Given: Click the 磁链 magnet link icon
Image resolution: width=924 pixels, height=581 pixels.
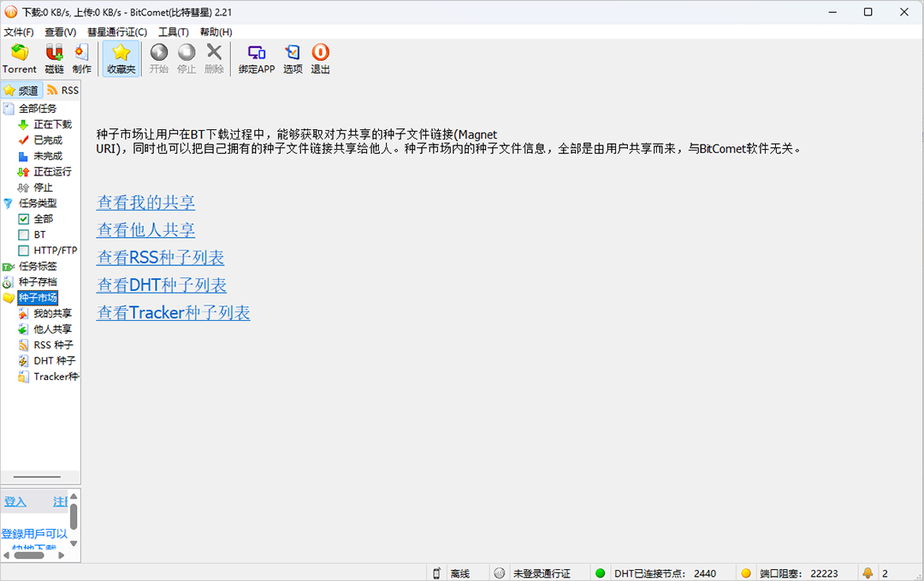Looking at the screenshot, I should click(x=54, y=58).
